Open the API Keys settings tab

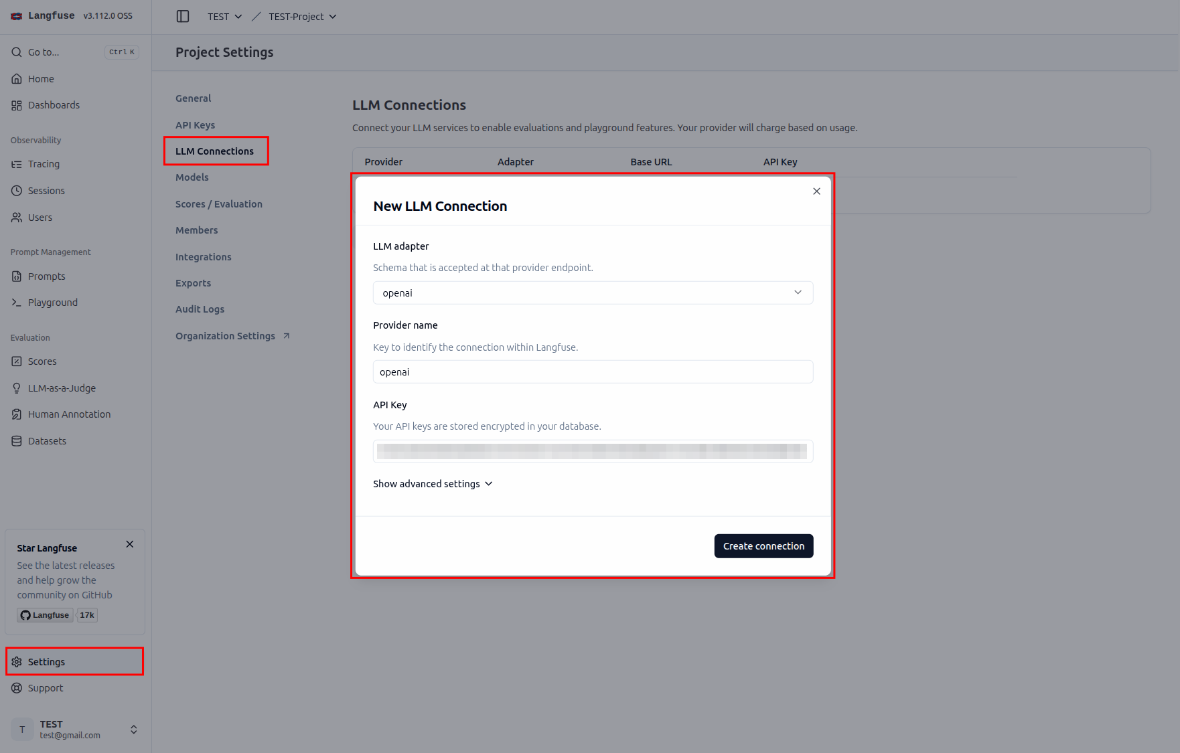click(195, 125)
